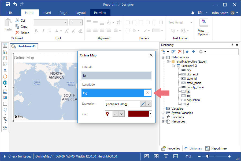Image resolution: width=241 pixels, height=161 pixels.
Task: Click the notification bell icon
Action: coord(192,13)
